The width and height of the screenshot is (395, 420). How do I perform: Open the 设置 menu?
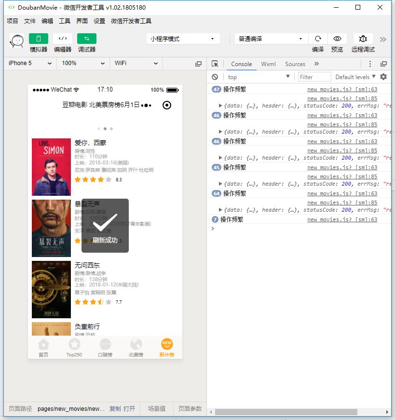[99, 21]
